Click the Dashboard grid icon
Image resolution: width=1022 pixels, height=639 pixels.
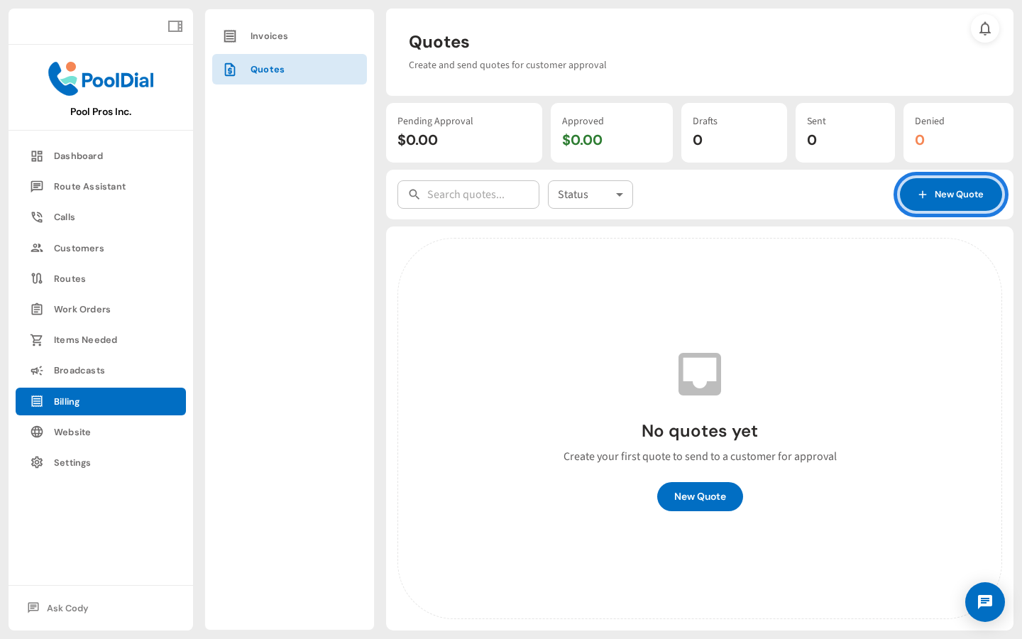[x=37, y=156]
